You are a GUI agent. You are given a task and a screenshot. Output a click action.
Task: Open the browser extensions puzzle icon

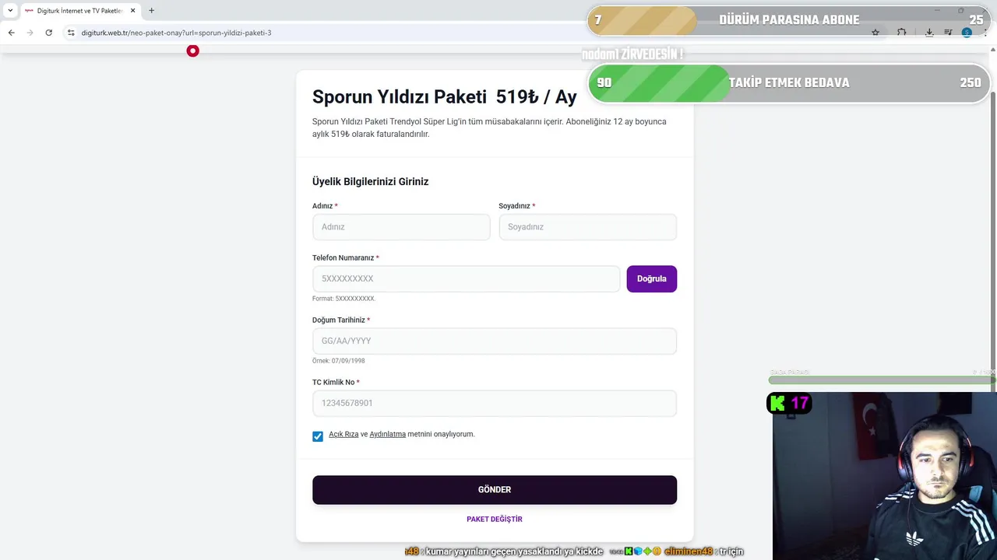pos(901,33)
